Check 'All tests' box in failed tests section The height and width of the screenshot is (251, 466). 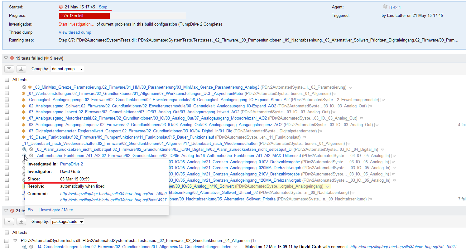[7, 80]
